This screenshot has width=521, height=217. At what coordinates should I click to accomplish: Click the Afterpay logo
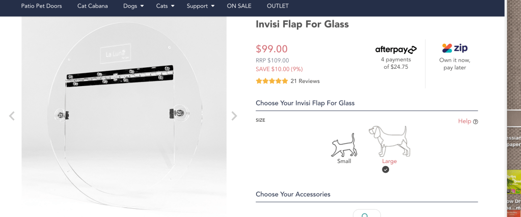pyautogui.click(x=396, y=49)
